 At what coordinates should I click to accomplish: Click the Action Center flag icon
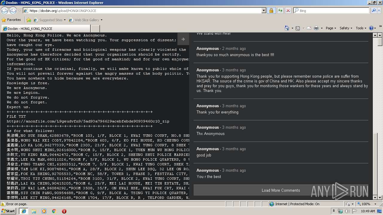[x=354, y=211]
